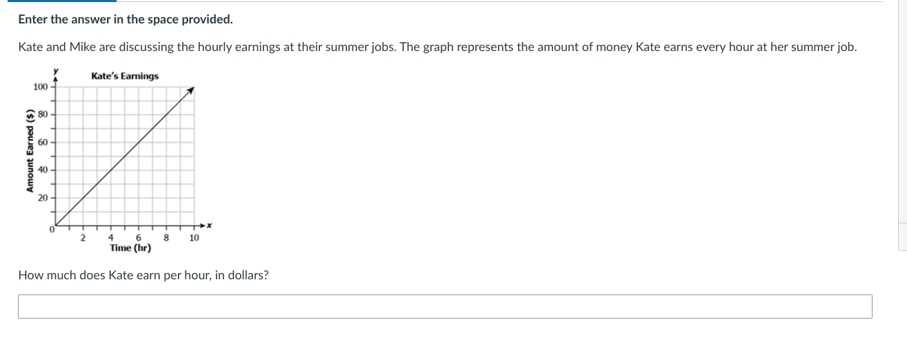
Task: Click the answer input field
Action: coord(445,306)
